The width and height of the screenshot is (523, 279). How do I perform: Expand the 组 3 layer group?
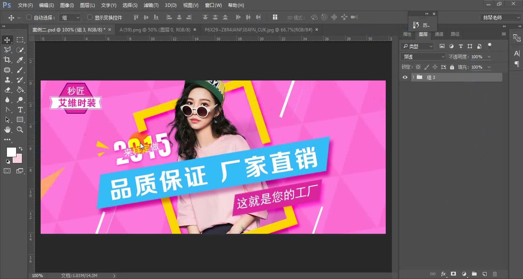tap(413, 77)
